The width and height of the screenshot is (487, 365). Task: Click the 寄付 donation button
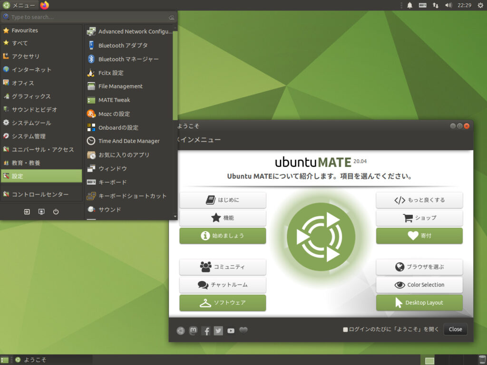click(419, 236)
